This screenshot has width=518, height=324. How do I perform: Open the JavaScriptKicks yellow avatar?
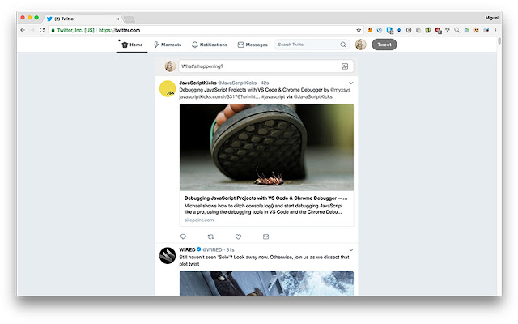point(168,88)
